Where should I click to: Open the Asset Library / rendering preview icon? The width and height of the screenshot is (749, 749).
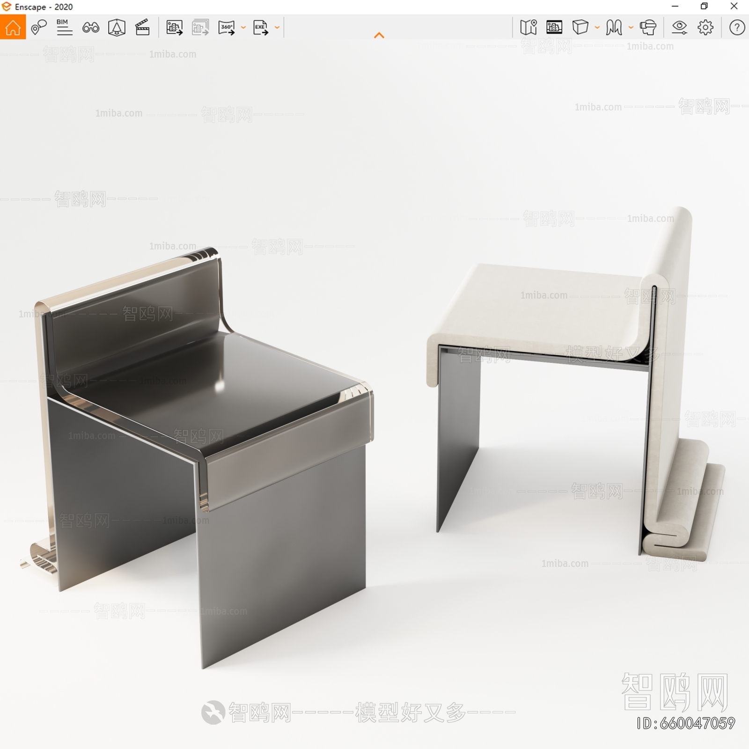[554, 27]
